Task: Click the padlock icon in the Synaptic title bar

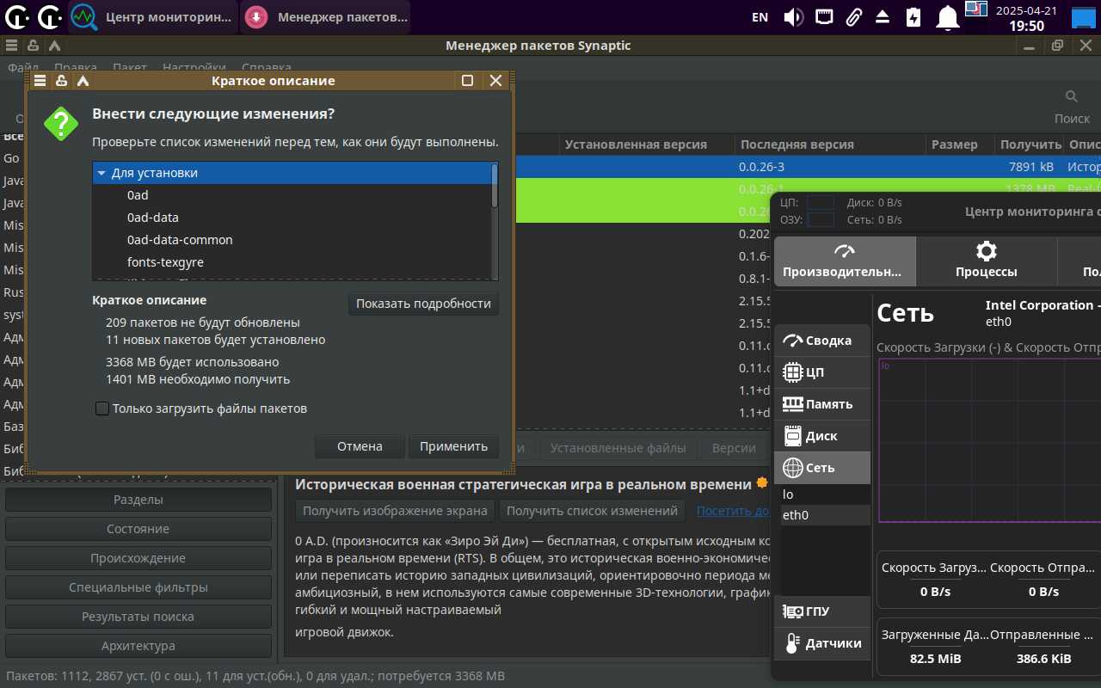Action: point(33,46)
